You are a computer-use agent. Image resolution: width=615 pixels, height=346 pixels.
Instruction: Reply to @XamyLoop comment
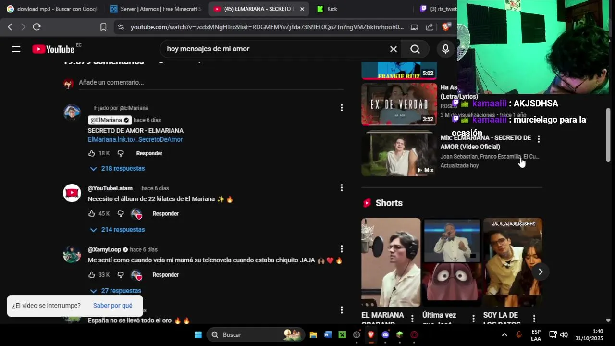click(166, 275)
